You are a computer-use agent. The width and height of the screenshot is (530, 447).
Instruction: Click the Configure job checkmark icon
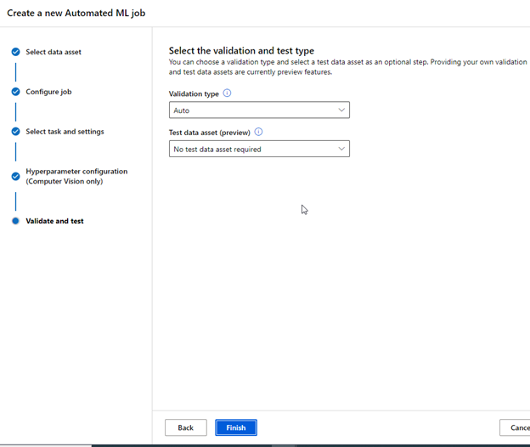tap(15, 92)
